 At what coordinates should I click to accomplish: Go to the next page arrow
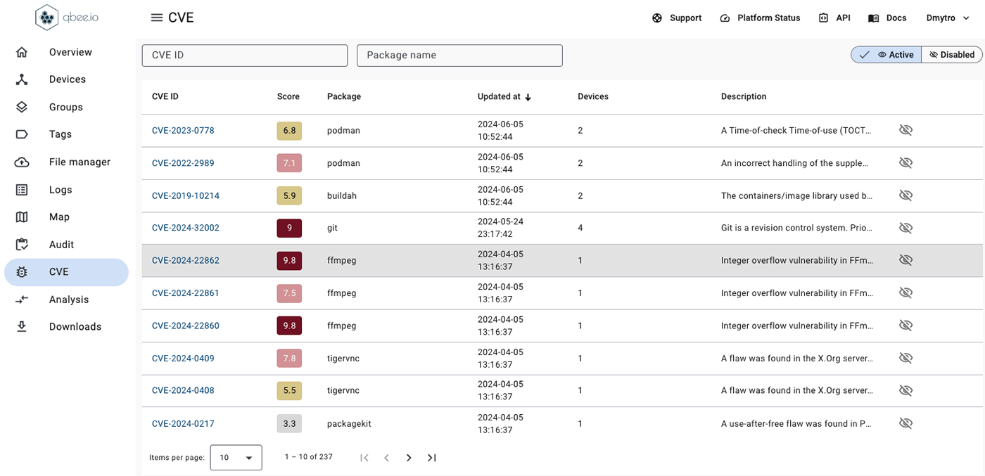click(x=409, y=458)
